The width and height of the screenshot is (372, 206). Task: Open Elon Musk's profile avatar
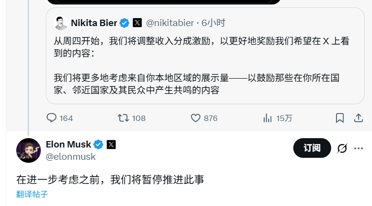coord(29,150)
